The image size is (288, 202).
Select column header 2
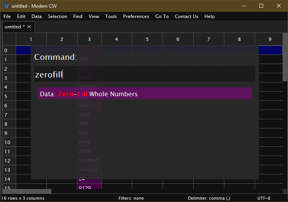point(62,39)
